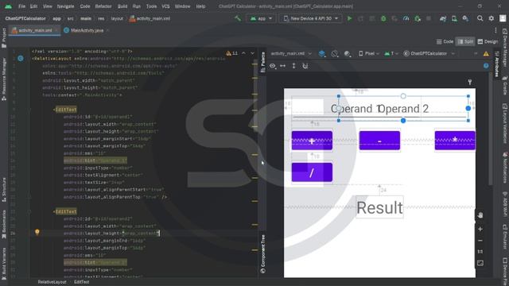The height and width of the screenshot is (286, 509).
Task: Click RelativeLayout breadcrumb at editor bottom
Action: point(52,282)
